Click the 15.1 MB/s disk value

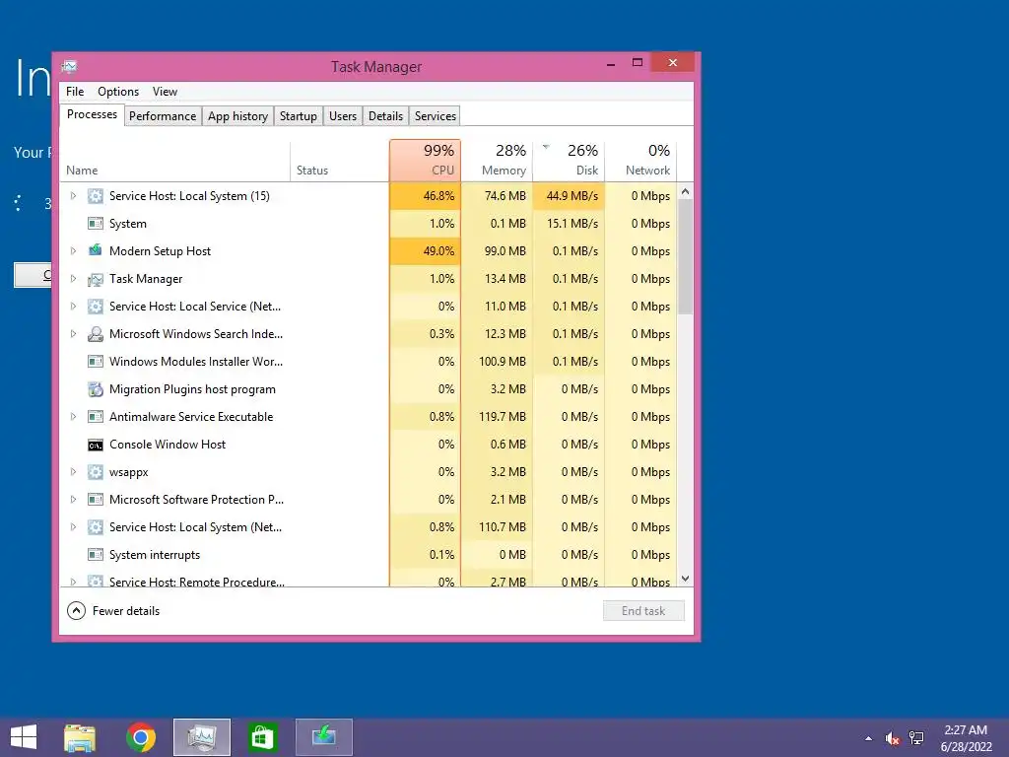pos(569,224)
